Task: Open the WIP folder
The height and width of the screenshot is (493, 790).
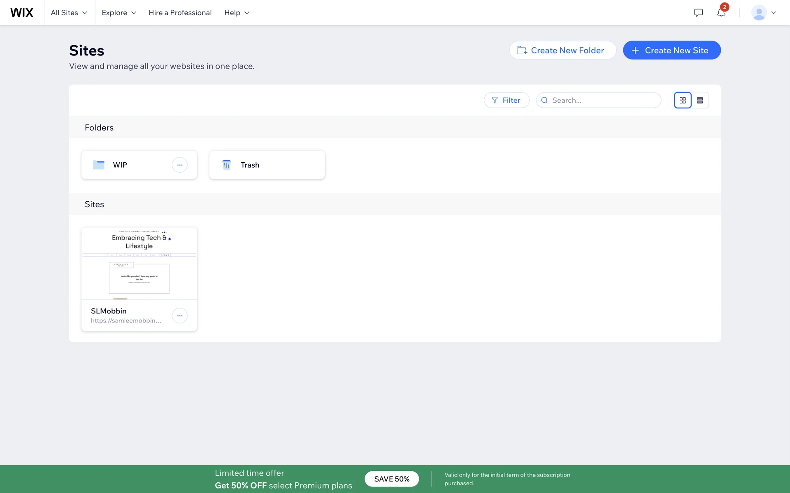Action: pos(123,165)
